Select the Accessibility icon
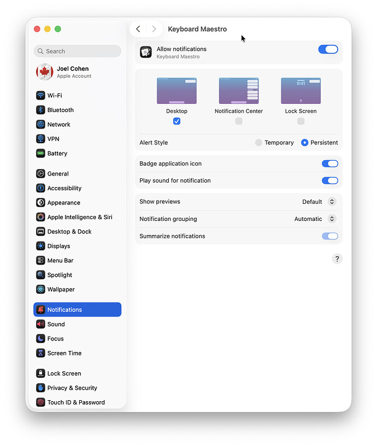Image resolution: width=377 pixels, height=445 pixels. click(40, 188)
